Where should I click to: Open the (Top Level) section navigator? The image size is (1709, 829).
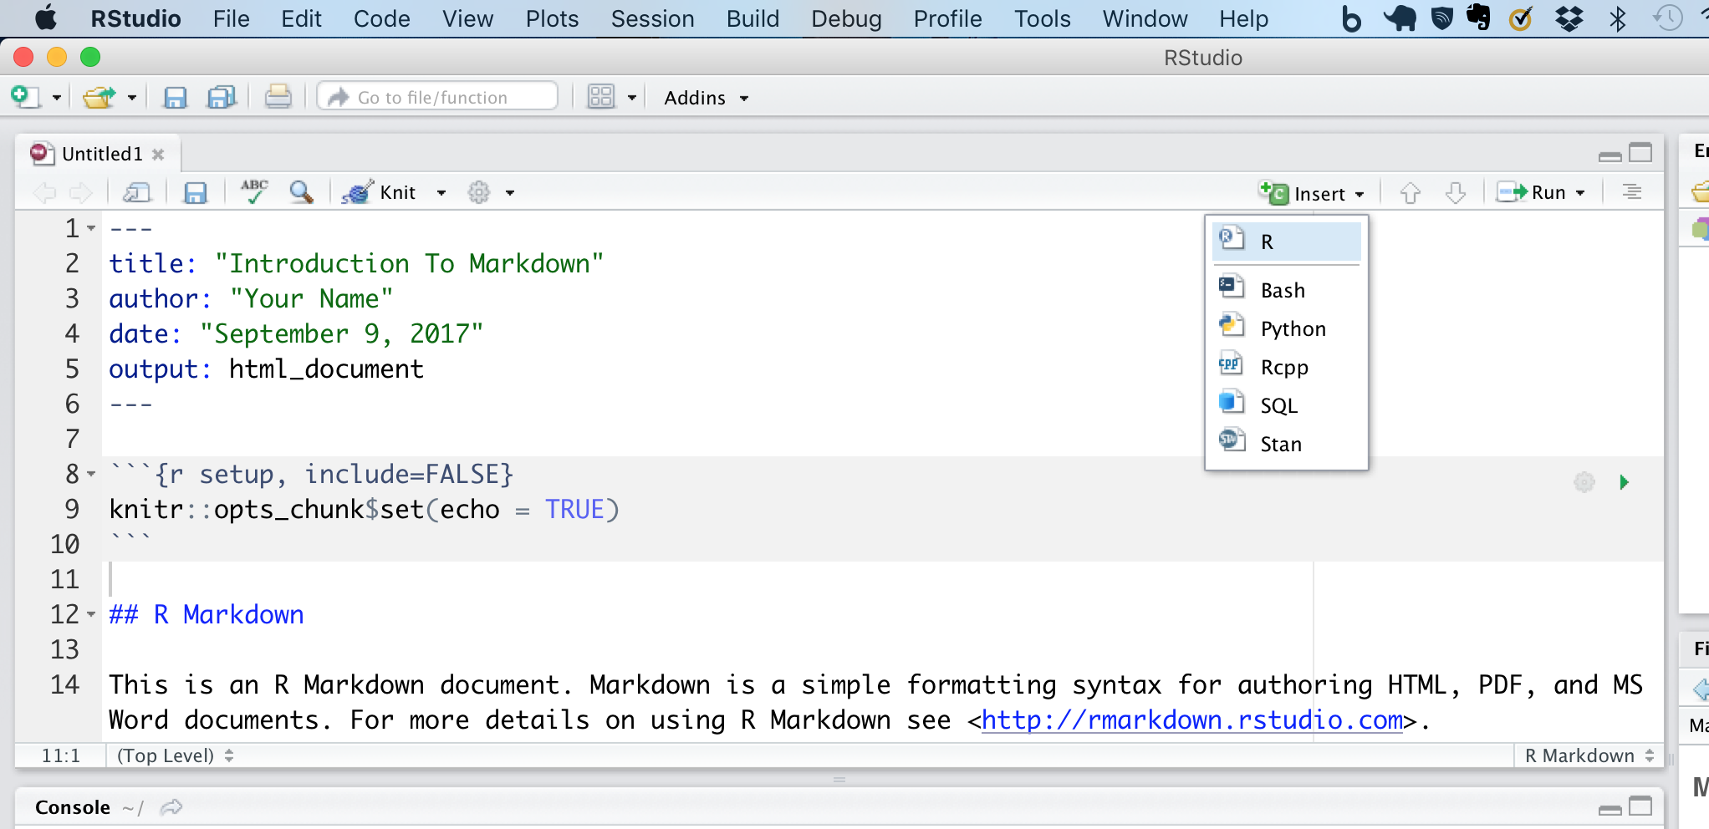coord(175,755)
